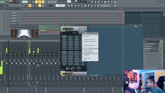Choose Init song with this position
This screenshot has height=93, width=165.
(x=90, y=41)
